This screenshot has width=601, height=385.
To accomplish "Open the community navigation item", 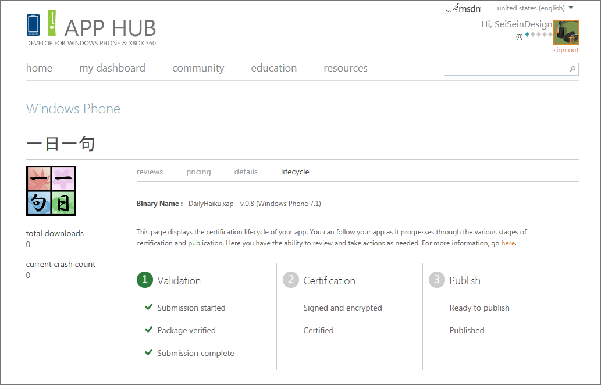I will pos(198,68).
